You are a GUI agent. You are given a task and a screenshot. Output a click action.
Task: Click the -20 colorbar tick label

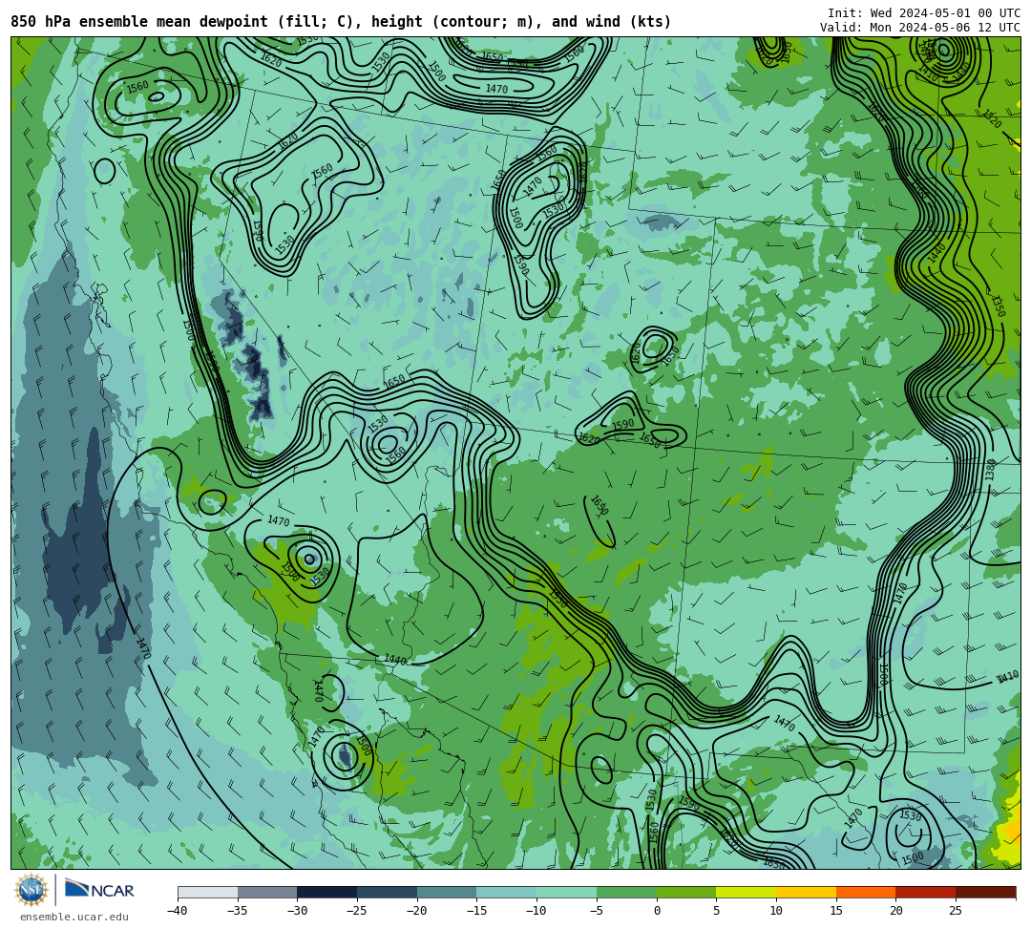417,911
